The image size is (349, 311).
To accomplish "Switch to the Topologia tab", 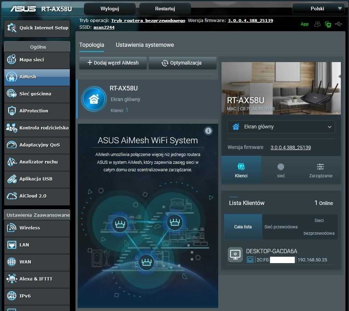I will tap(92, 45).
